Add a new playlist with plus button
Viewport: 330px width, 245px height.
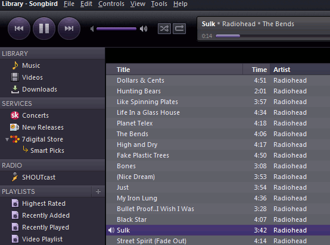click(98, 191)
